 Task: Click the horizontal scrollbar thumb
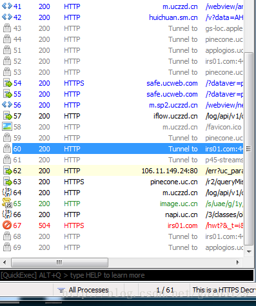coord(59,262)
